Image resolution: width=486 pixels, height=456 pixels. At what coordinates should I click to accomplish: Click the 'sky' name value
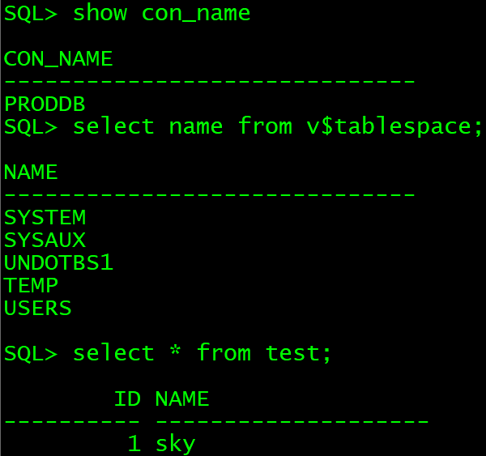pos(175,444)
